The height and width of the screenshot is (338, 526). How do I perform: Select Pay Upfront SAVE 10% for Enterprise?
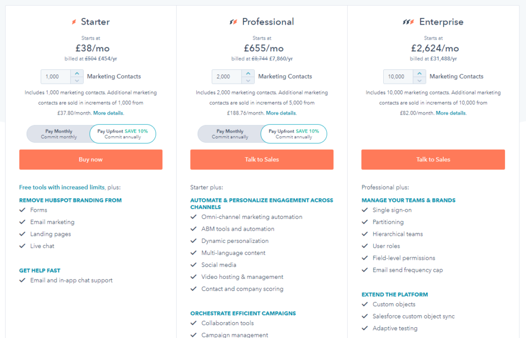[x=465, y=134]
